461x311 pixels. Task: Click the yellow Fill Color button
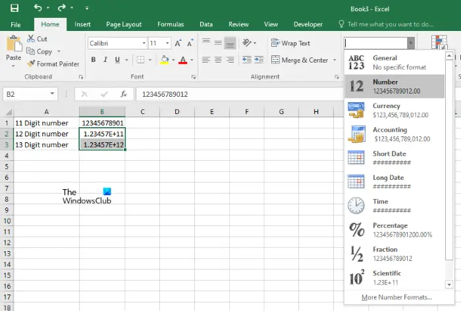(x=164, y=60)
